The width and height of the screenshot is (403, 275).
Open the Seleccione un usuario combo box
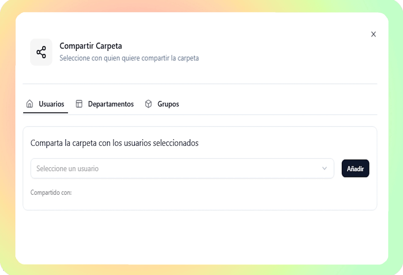coord(182,169)
